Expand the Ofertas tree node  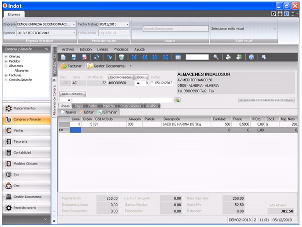pos(6,56)
